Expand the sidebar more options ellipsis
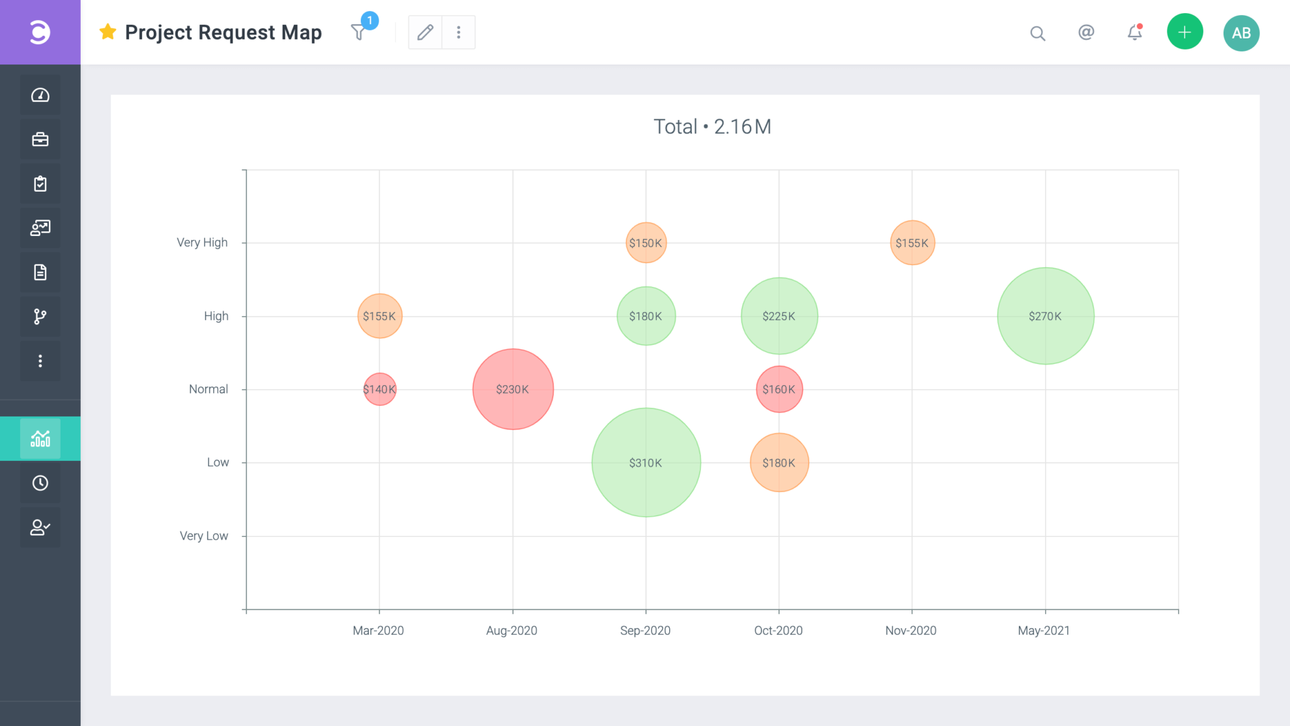The image size is (1290, 726). coord(40,360)
